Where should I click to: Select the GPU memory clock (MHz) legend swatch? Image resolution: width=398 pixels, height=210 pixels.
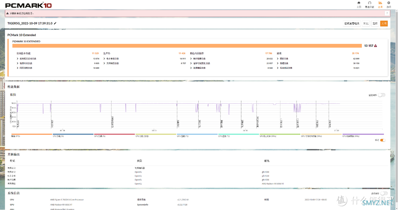[321, 134]
